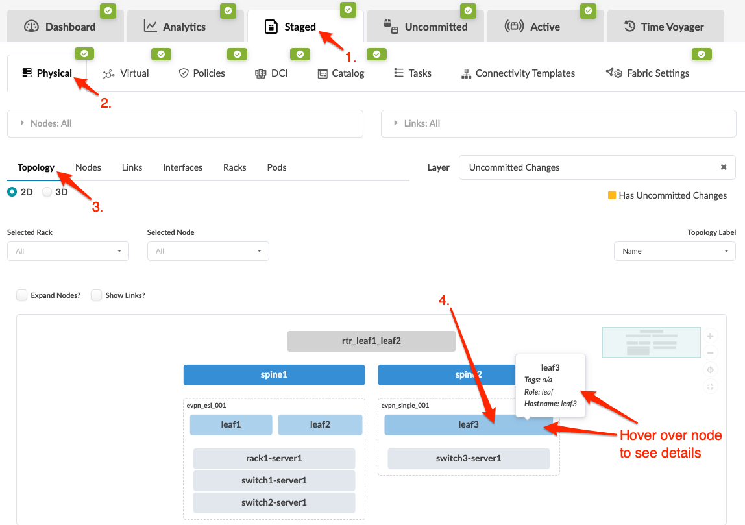Open the Selected Rack dropdown
745x525 pixels.
[x=68, y=251]
